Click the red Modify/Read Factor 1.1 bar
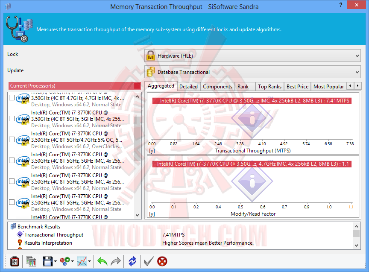The width and height of the screenshot is (369, 272). pos(252,164)
